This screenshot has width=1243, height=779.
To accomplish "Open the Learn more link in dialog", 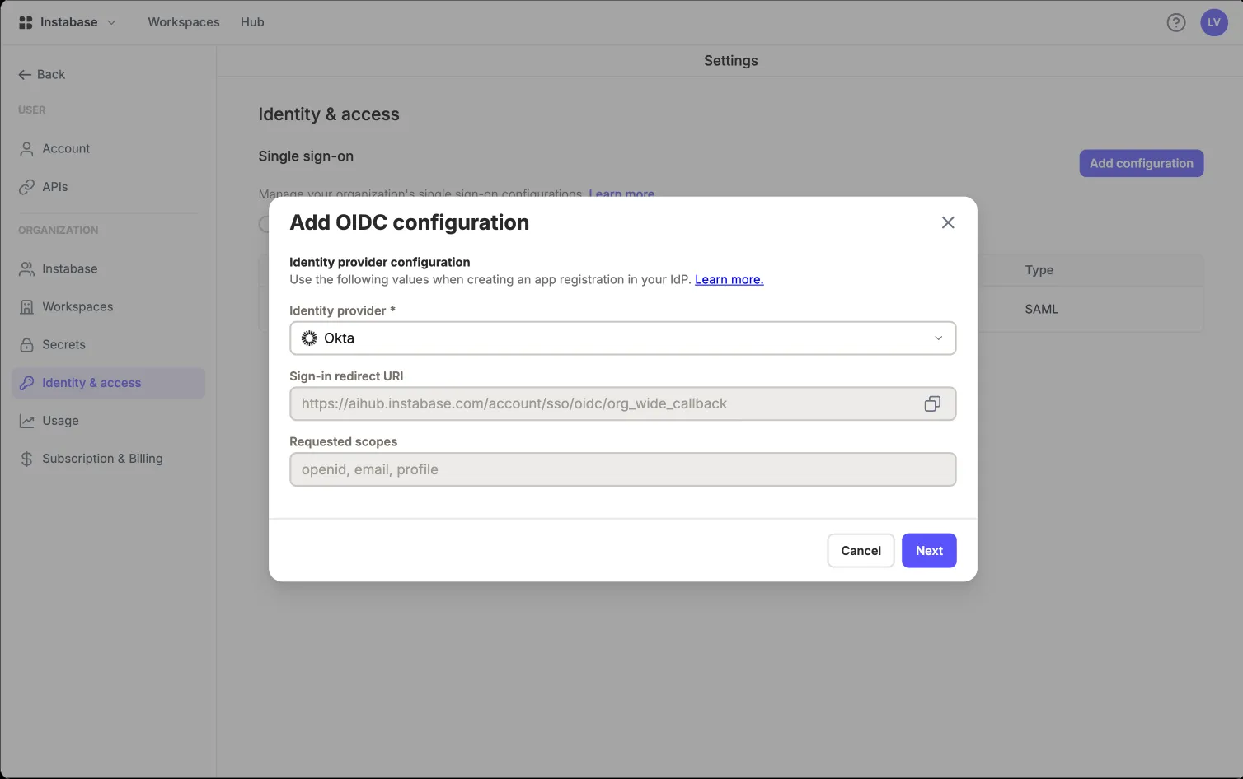I will 729,279.
